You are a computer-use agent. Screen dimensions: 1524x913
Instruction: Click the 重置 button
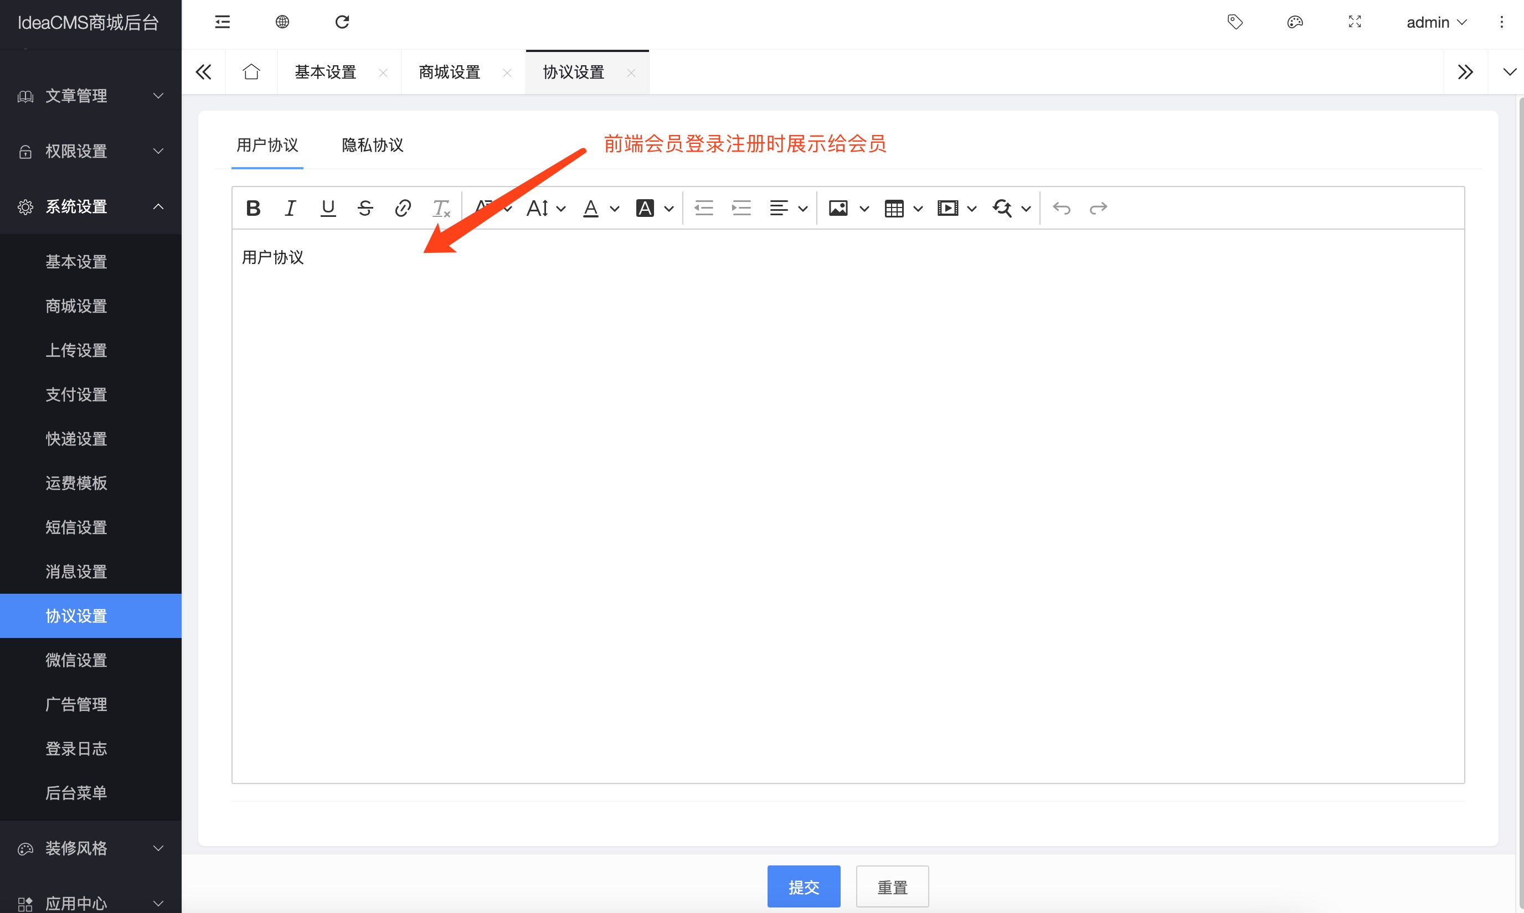pyautogui.click(x=892, y=886)
